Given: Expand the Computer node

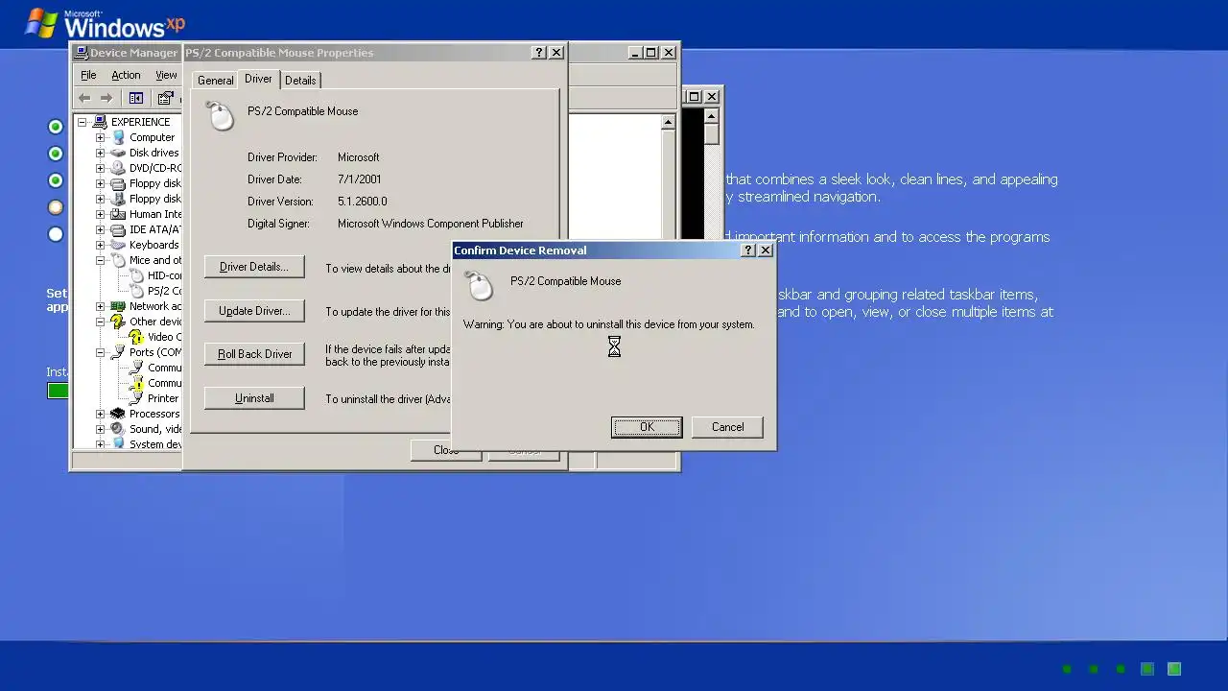Looking at the screenshot, I should 100,137.
